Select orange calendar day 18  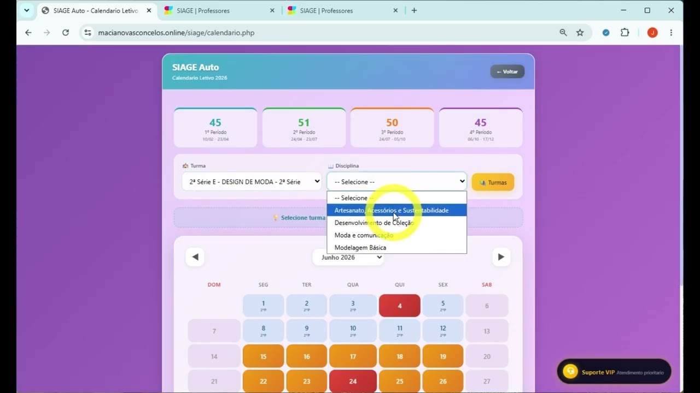(x=400, y=356)
